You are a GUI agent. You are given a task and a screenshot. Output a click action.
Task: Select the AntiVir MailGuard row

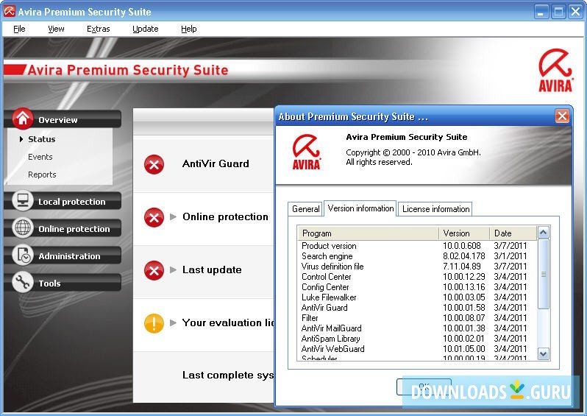pyautogui.click(x=417, y=328)
